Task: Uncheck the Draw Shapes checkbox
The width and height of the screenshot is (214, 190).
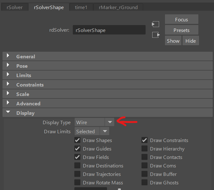Action: click(x=77, y=140)
